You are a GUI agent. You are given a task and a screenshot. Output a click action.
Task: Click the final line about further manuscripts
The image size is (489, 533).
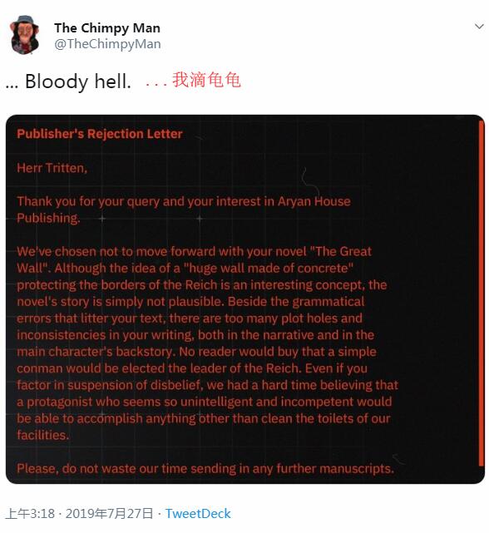(205, 469)
